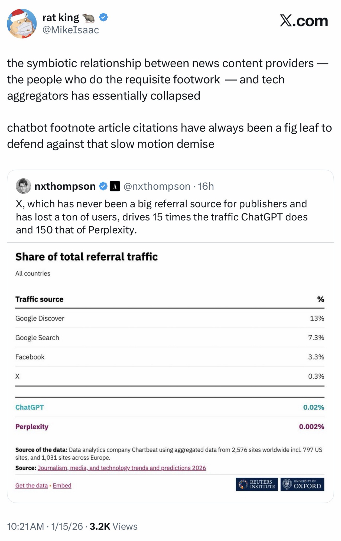The image size is (341, 541).
Task: Click the "Get the data" link
Action: (31, 486)
